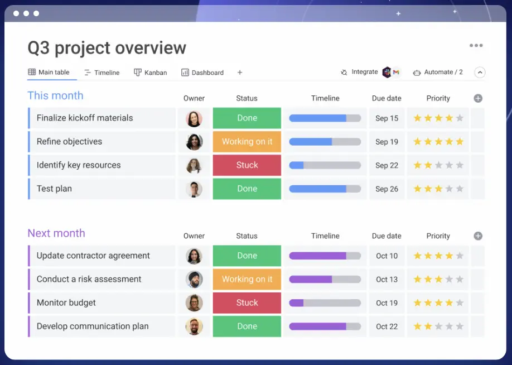512x365 pixels.
Task: Add a column to This month group
Action: tap(478, 98)
